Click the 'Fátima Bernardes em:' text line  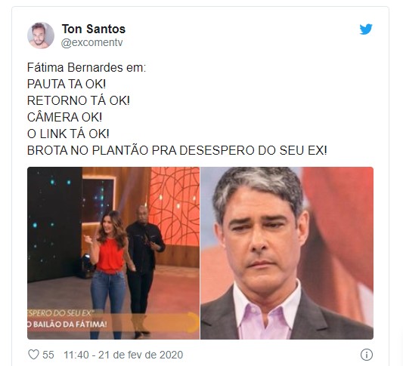[87, 68]
